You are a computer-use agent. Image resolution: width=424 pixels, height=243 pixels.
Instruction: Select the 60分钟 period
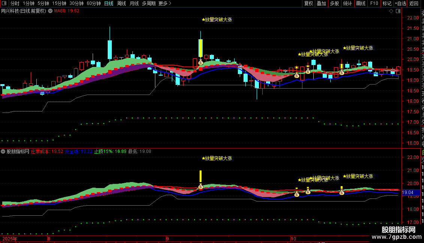[x=93, y=3]
